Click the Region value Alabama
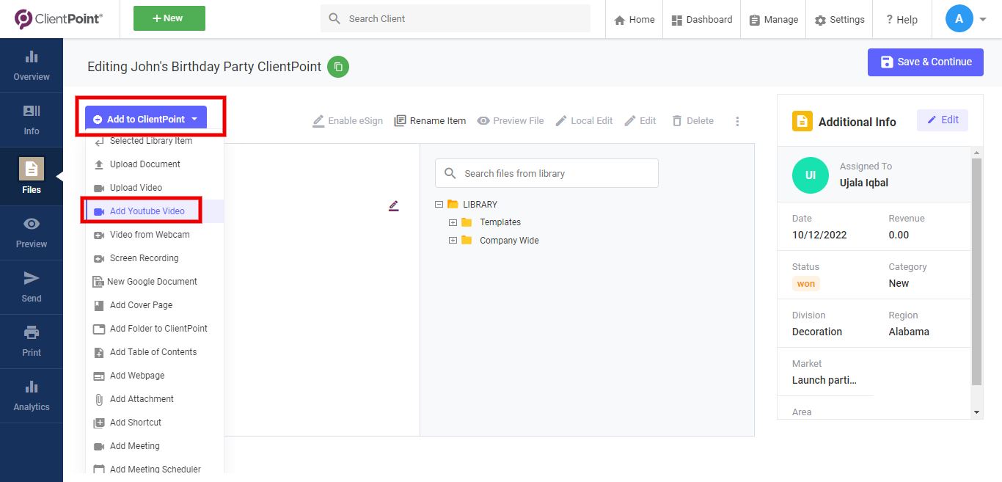The width and height of the screenshot is (1002, 482). click(x=909, y=332)
